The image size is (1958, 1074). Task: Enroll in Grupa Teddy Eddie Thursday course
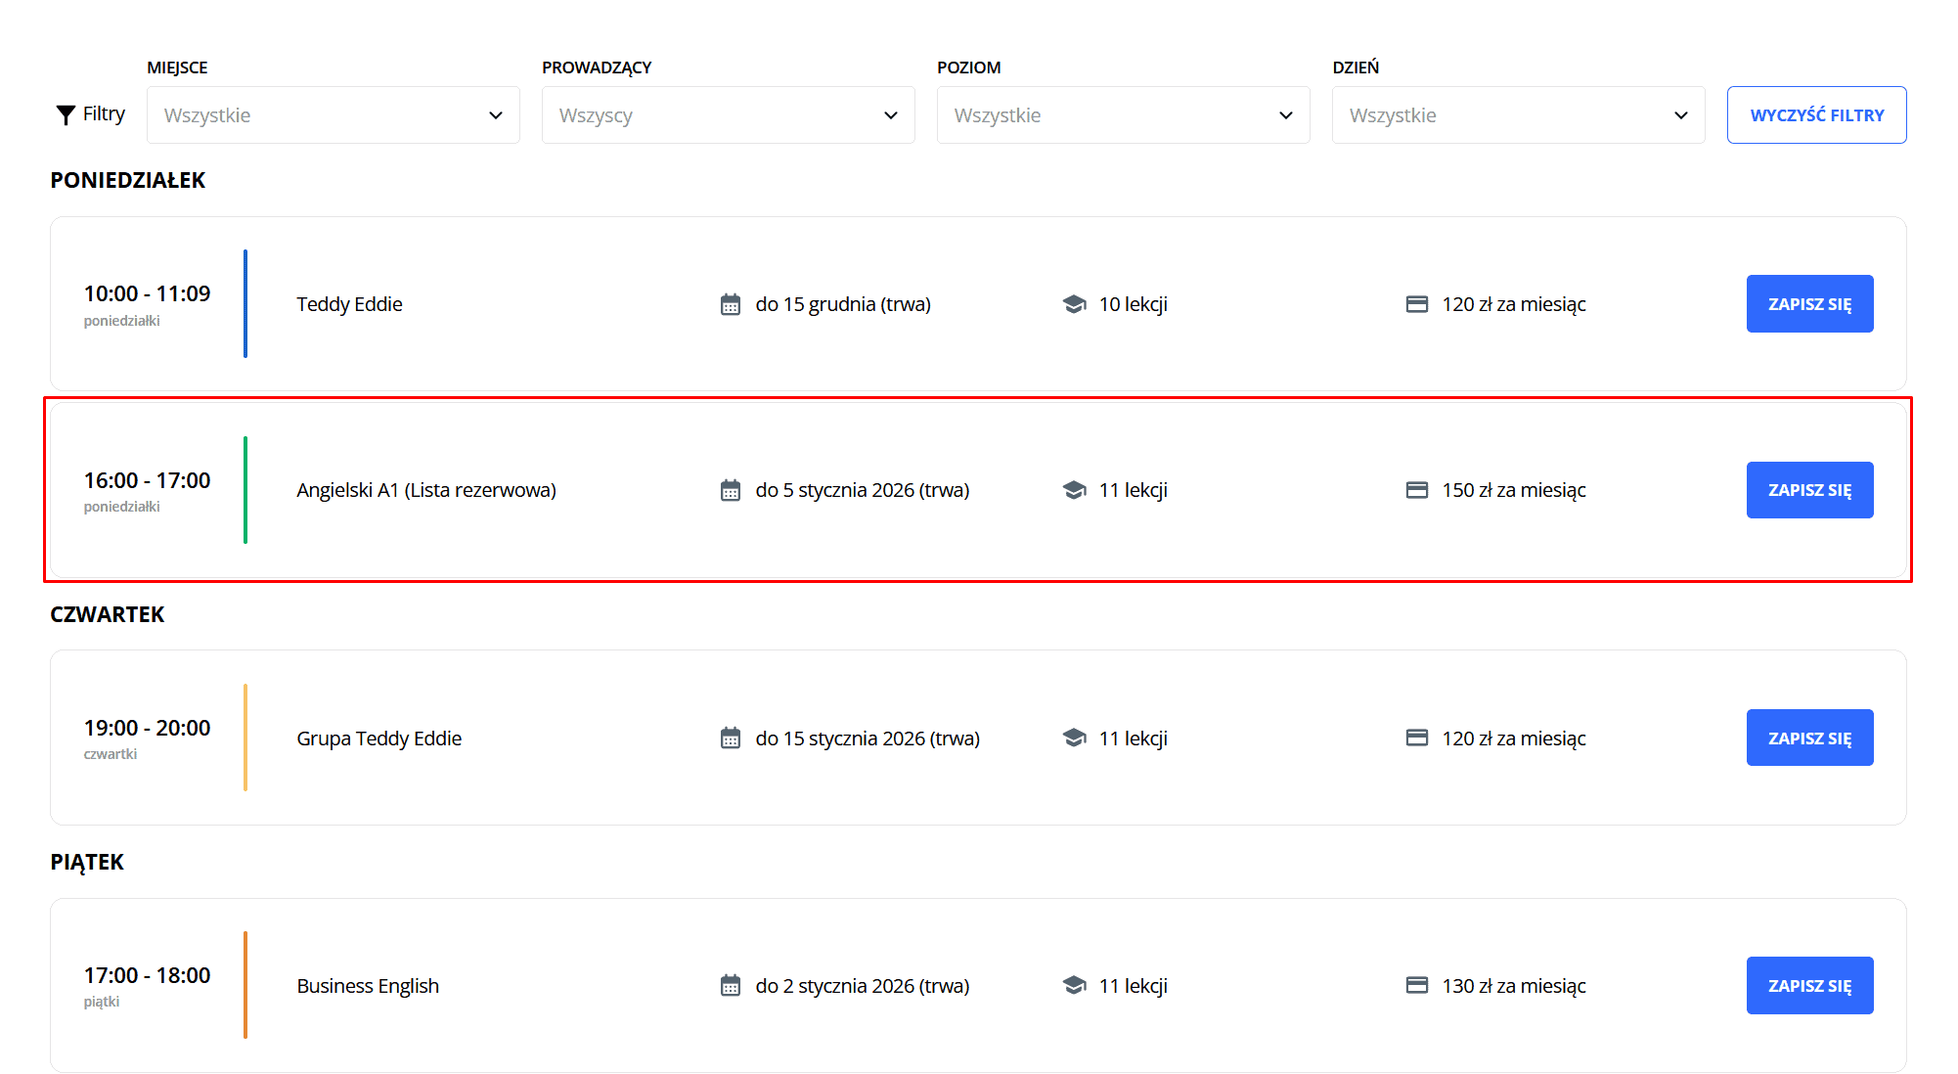1809,738
